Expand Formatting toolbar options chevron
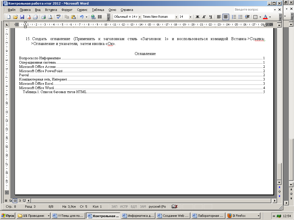This screenshot has height=220, width=294. 281,17
